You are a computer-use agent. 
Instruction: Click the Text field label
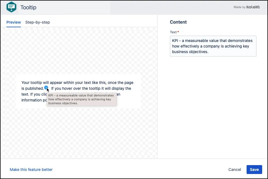click(173, 32)
